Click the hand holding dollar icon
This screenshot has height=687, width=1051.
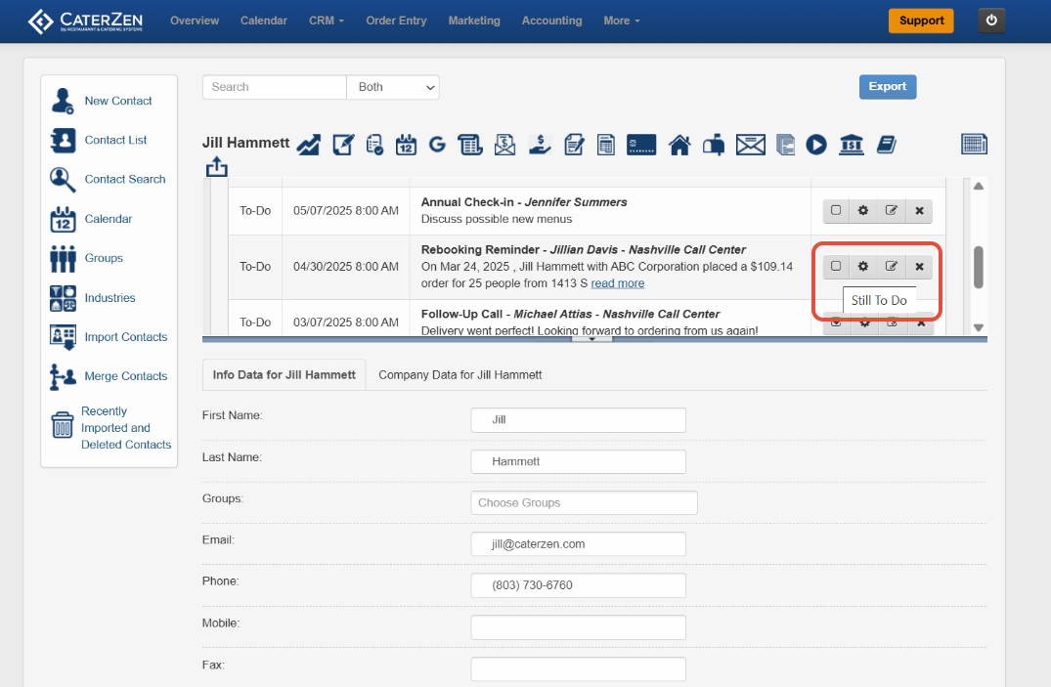[x=540, y=144]
